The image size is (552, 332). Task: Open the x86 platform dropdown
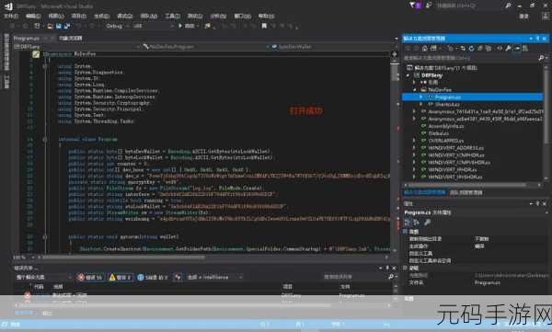coord(153,26)
